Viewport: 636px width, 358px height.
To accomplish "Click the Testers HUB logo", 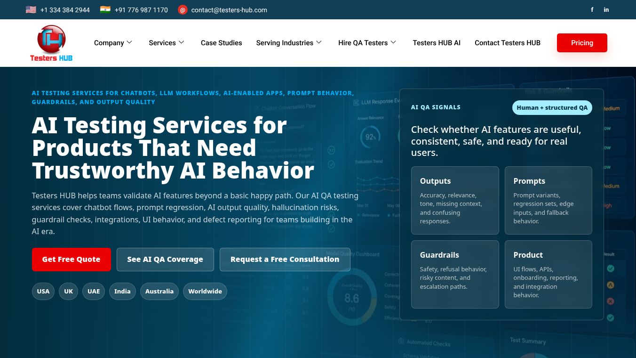I will (x=51, y=43).
